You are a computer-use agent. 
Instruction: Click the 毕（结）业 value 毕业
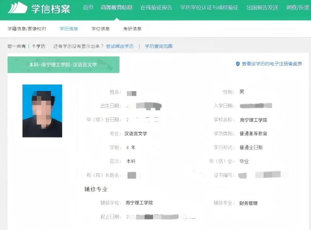(x=244, y=161)
